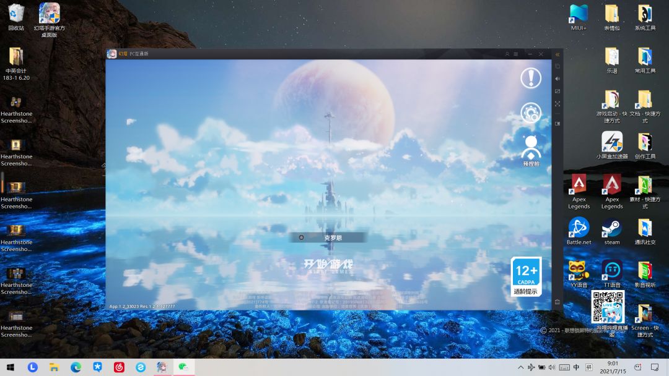The width and height of the screenshot is (669, 376).
Task: Click the sidebar screen recording icon
Action: (557, 124)
